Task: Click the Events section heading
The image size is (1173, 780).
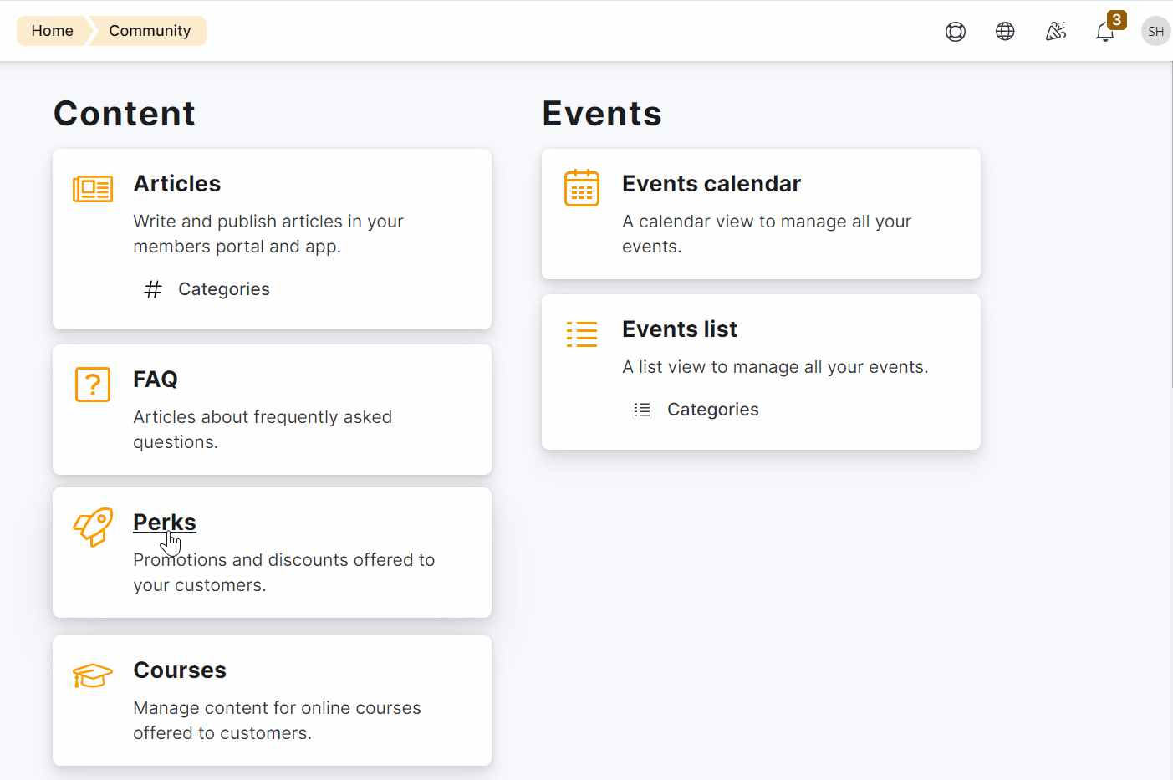Action: coord(602,114)
